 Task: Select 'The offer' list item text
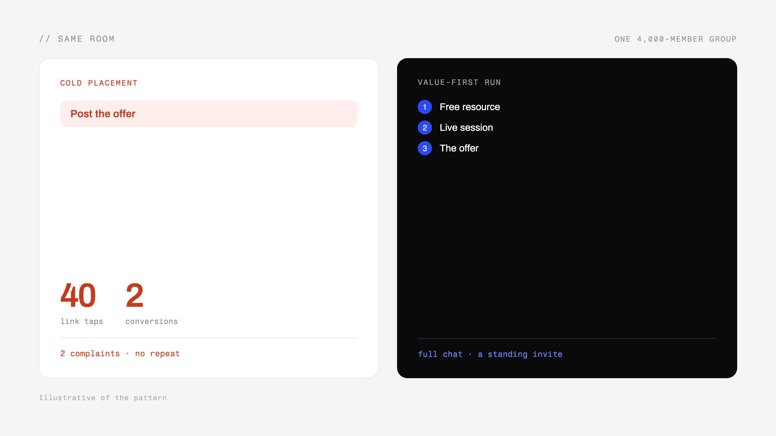pyautogui.click(x=459, y=148)
